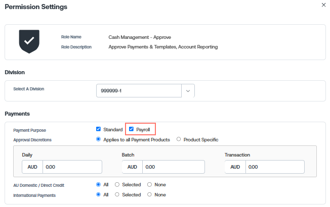
Task: Click the International Payments label
Action: pos(34,195)
